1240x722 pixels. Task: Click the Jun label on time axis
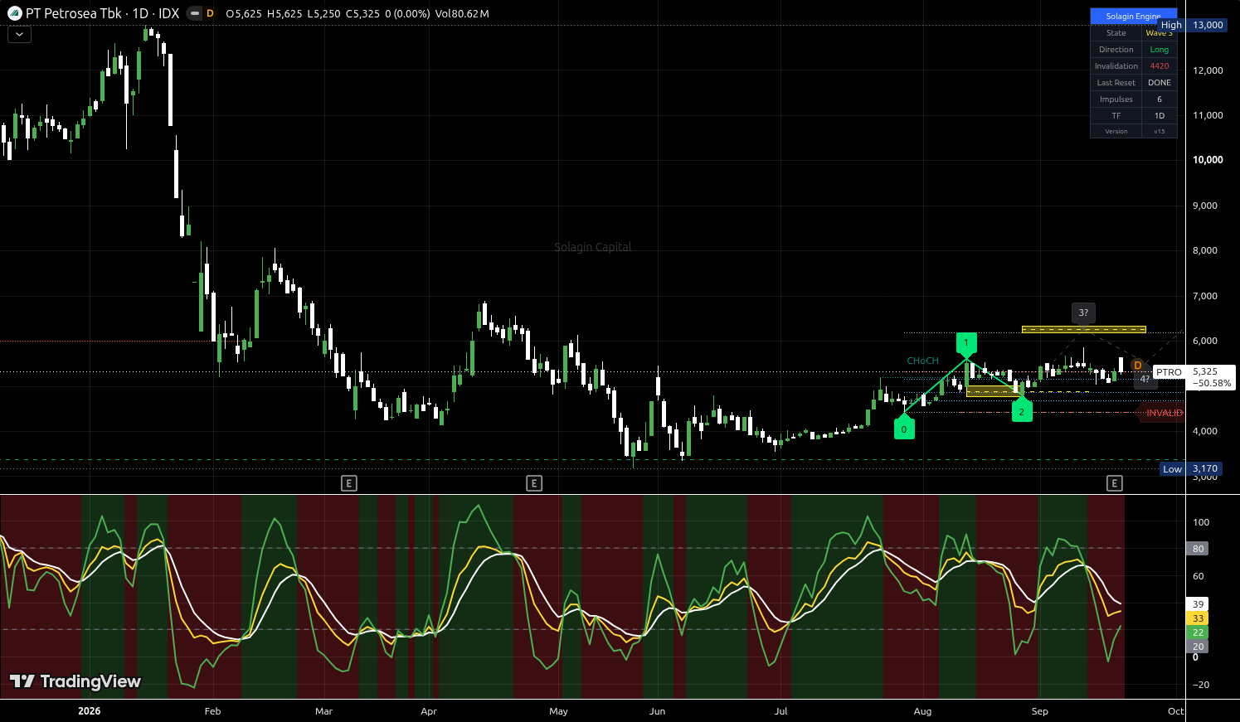click(657, 711)
